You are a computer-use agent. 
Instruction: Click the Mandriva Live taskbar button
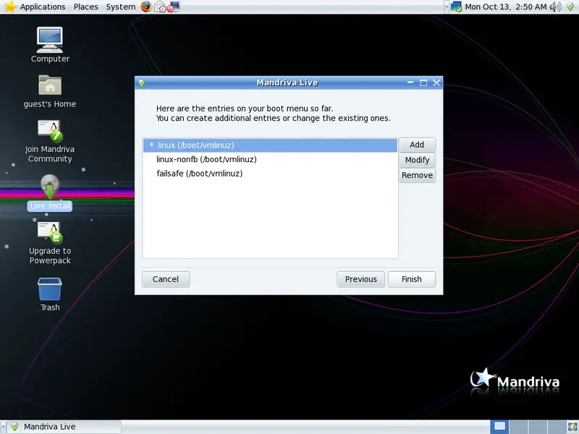point(64,427)
